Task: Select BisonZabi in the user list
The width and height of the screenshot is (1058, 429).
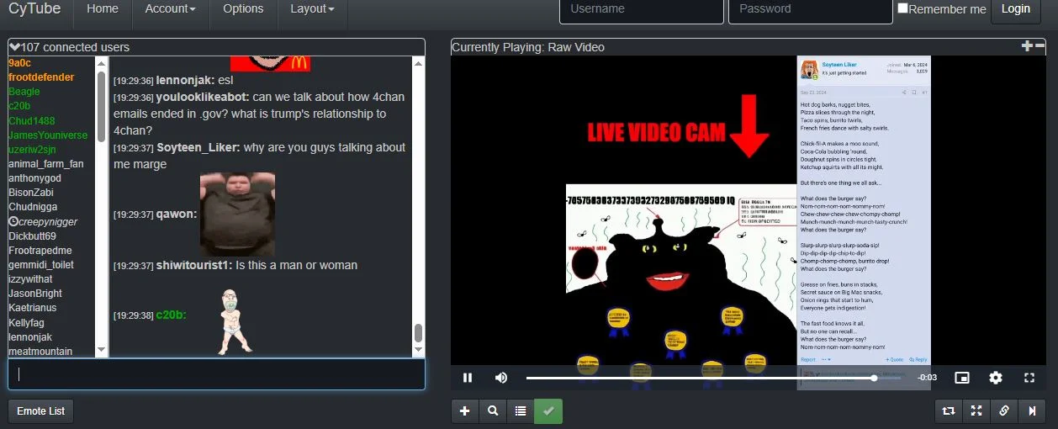Action: tap(30, 193)
